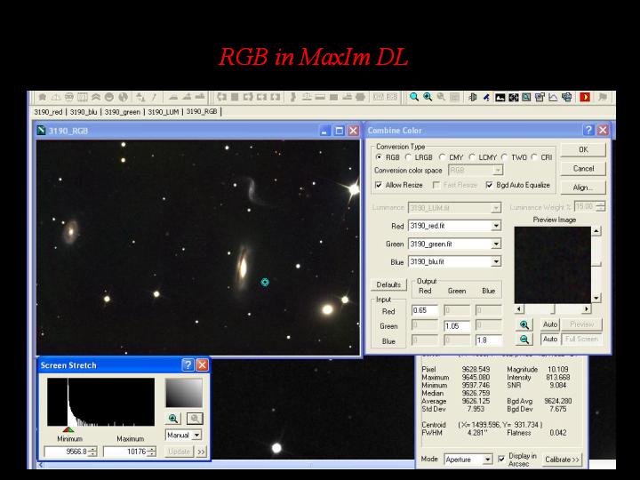Screen dimensions: 640x480
Task: Click the black landscape picture toolbar icon
Action: 500,97
